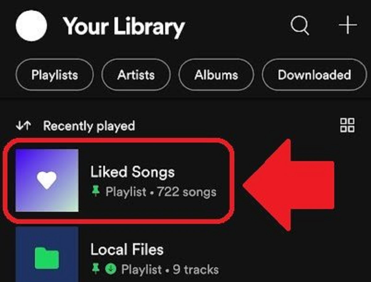Screen dimensions: 371x282
Task: Open the Local Files folder thumbnail
Action: pos(47,257)
